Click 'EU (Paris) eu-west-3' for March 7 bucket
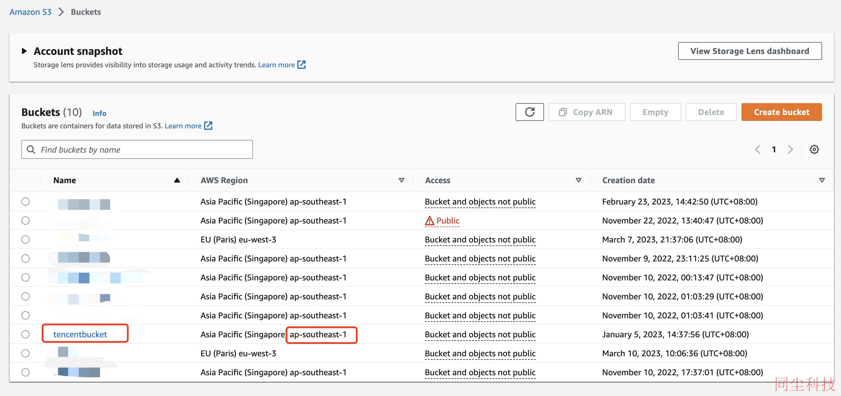The width and height of the screenshot is (841, 396). [x=238, y=239]
